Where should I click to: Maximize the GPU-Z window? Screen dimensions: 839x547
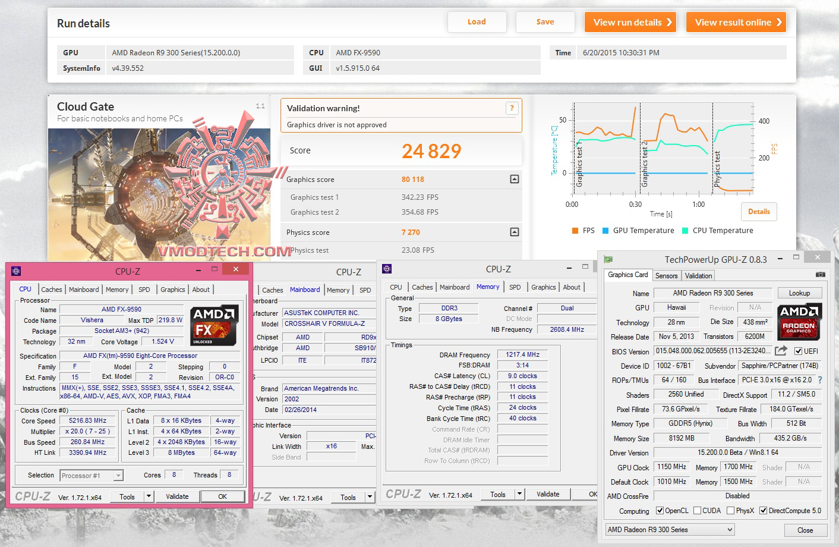[796, 257]
